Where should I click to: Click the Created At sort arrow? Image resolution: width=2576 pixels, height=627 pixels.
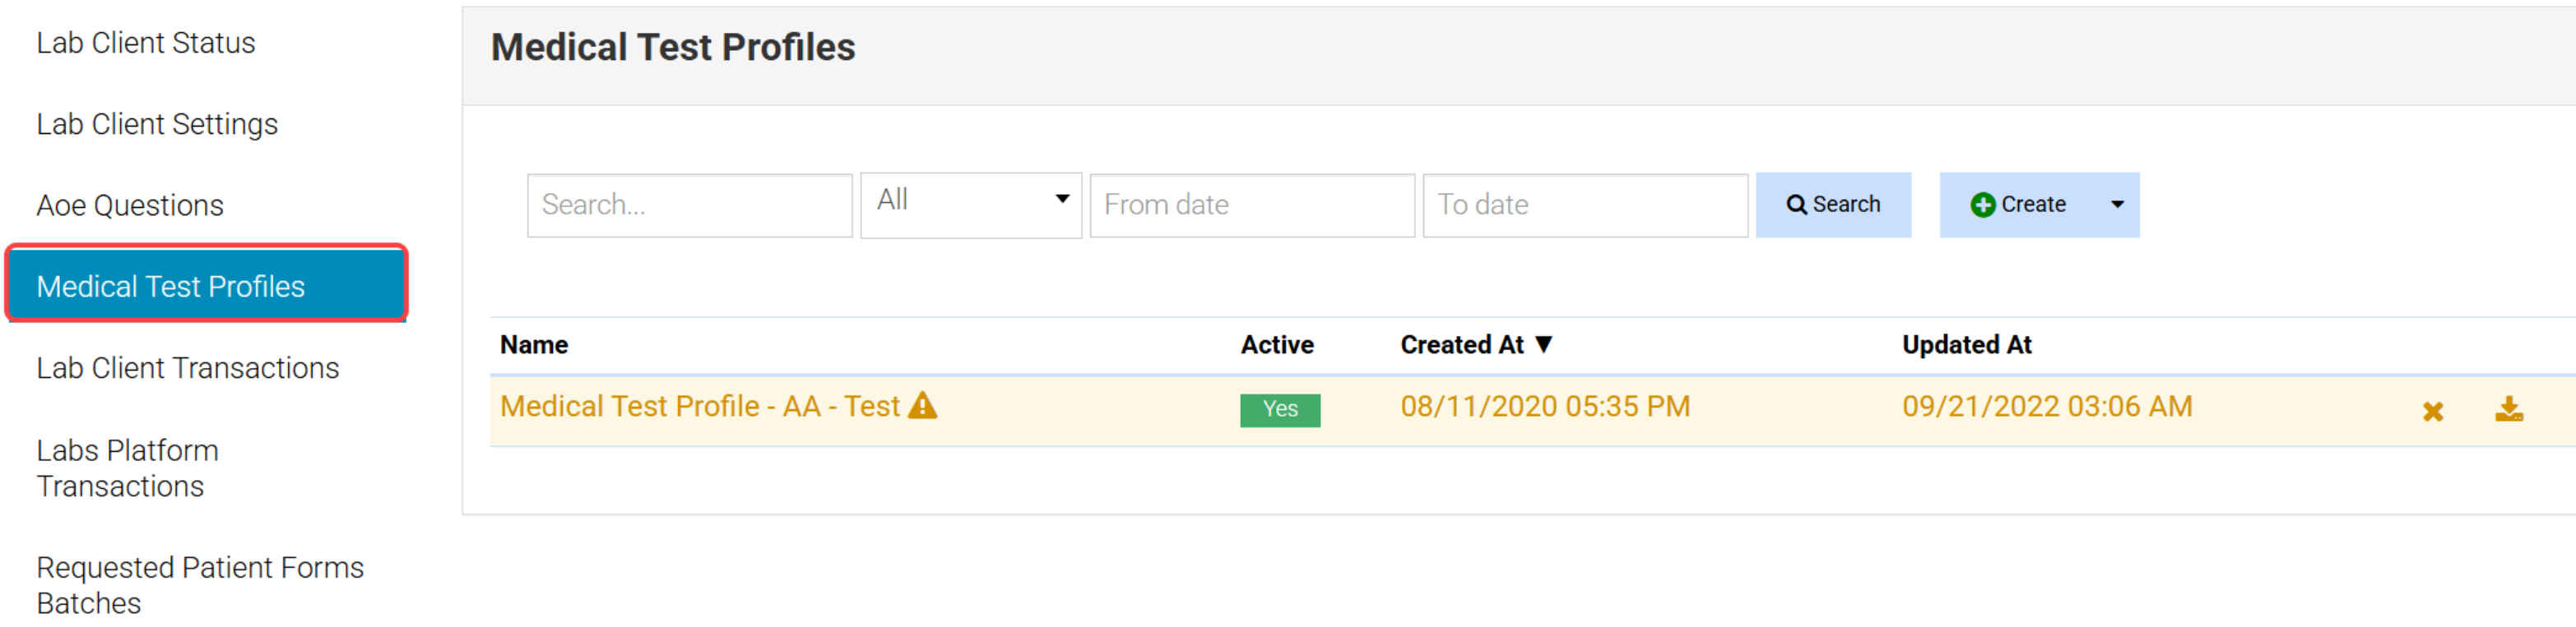(1544, 344)
